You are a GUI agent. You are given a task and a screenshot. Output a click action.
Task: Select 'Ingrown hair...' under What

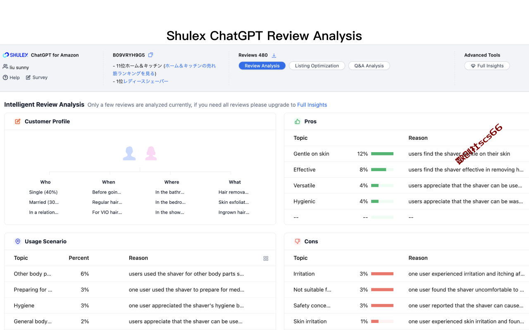[x=234, y=212]
